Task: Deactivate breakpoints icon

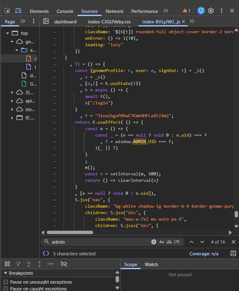Action: coord(64,264)
